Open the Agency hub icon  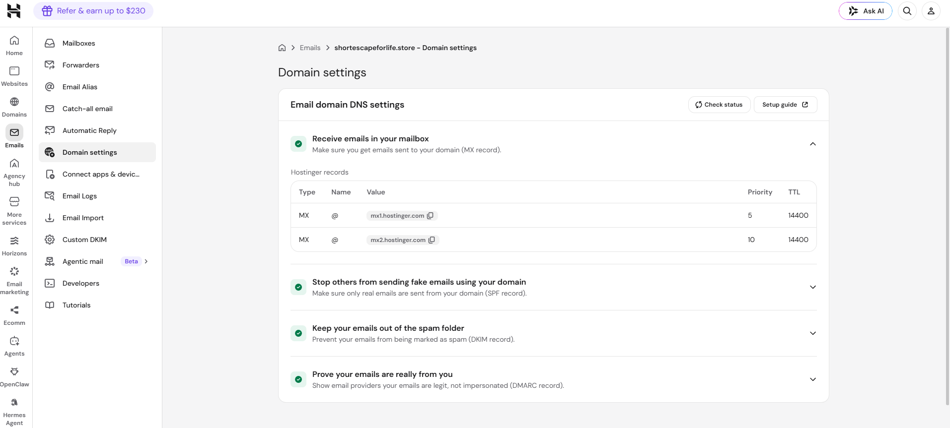point(14,163)
